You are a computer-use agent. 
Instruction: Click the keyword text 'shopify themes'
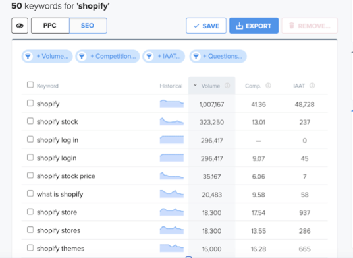(61, 249)
